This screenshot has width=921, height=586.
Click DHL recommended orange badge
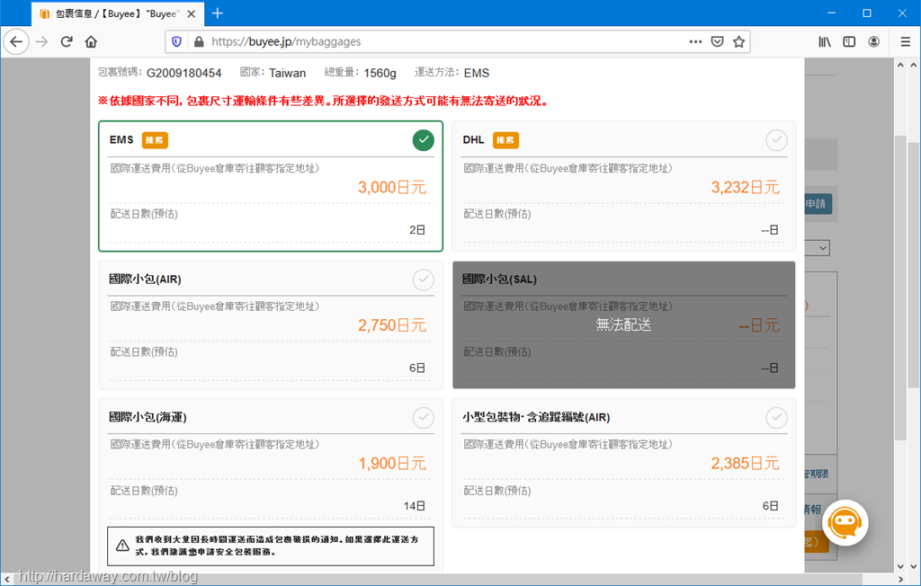(505, 140)
